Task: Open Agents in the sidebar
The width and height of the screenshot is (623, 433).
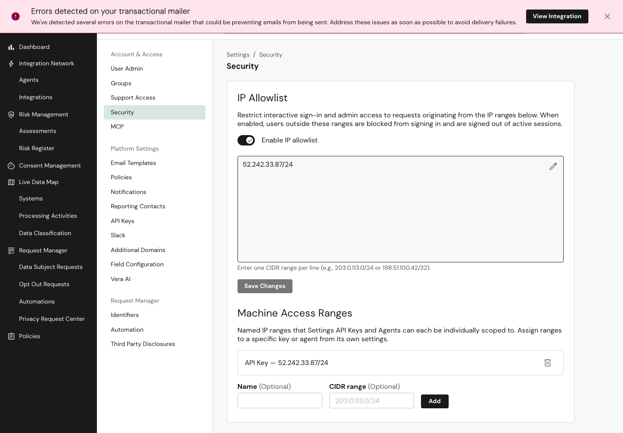Action: [x=29, y=80]
